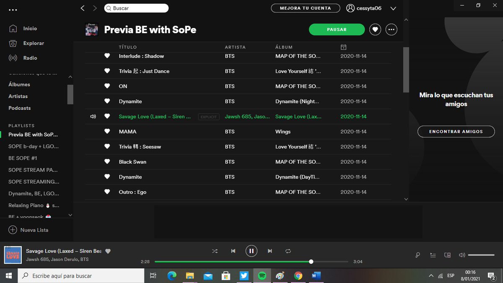The width and height of the screenshot is (503, 283).
Task: Click the sidebar scroll up arrow
Action: click(x=70, y=77)
